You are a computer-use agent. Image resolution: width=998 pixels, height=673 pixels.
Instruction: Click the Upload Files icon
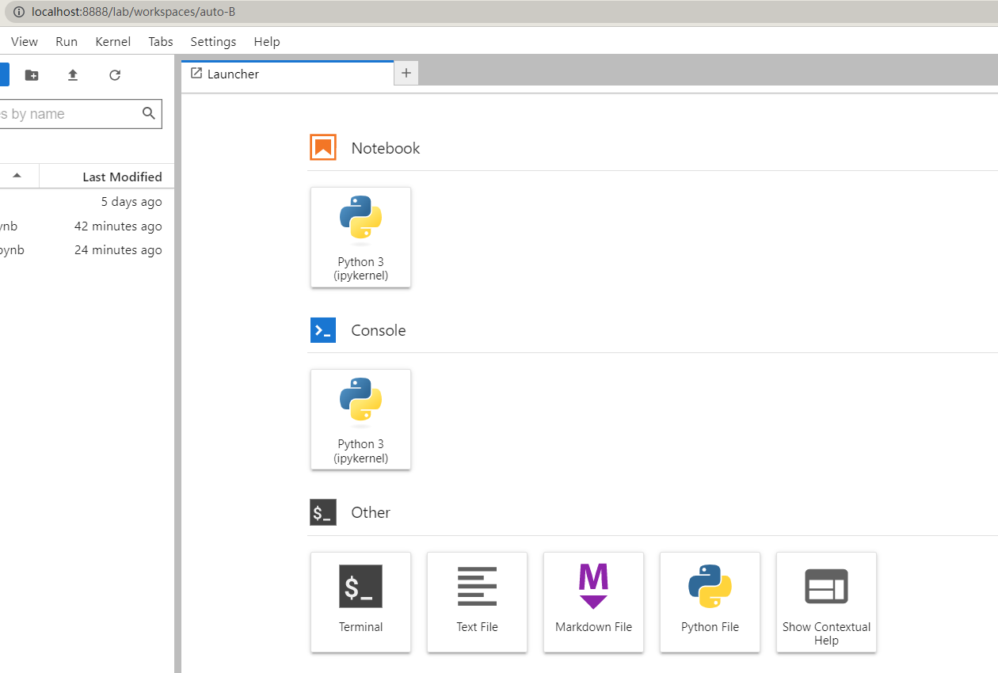click(x=73, y=75)
